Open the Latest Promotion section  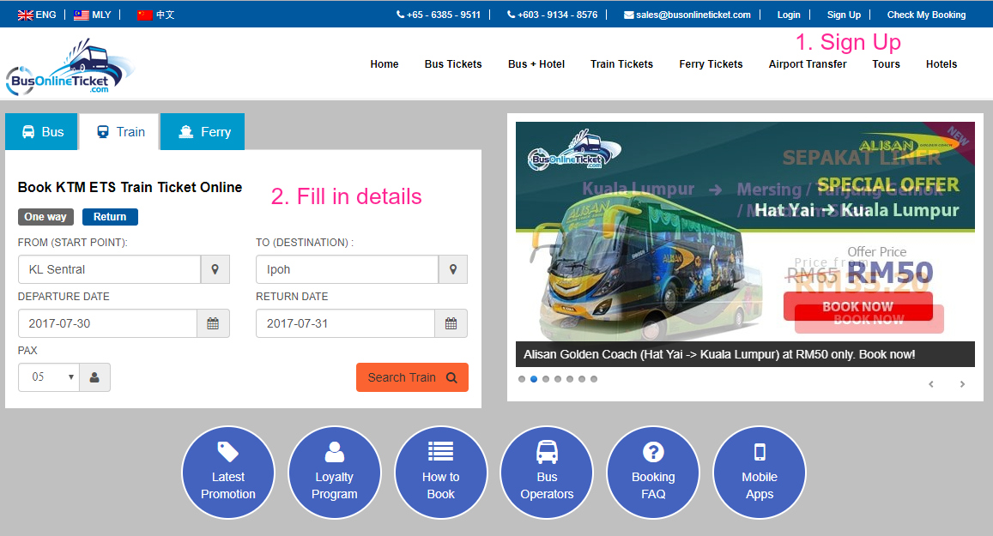[x=228, y=472]
